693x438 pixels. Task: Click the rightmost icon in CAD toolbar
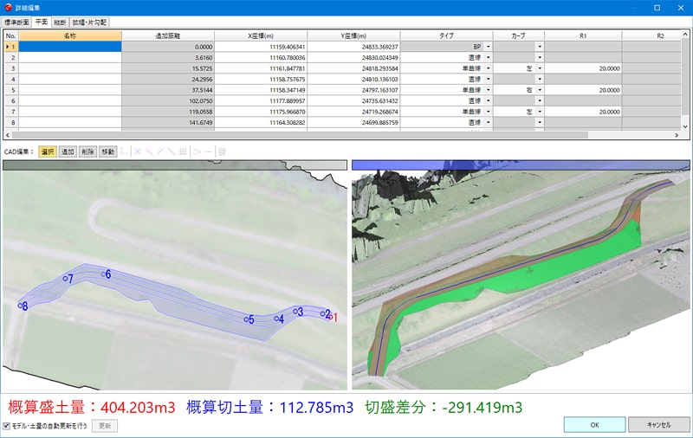click(223, 151)
